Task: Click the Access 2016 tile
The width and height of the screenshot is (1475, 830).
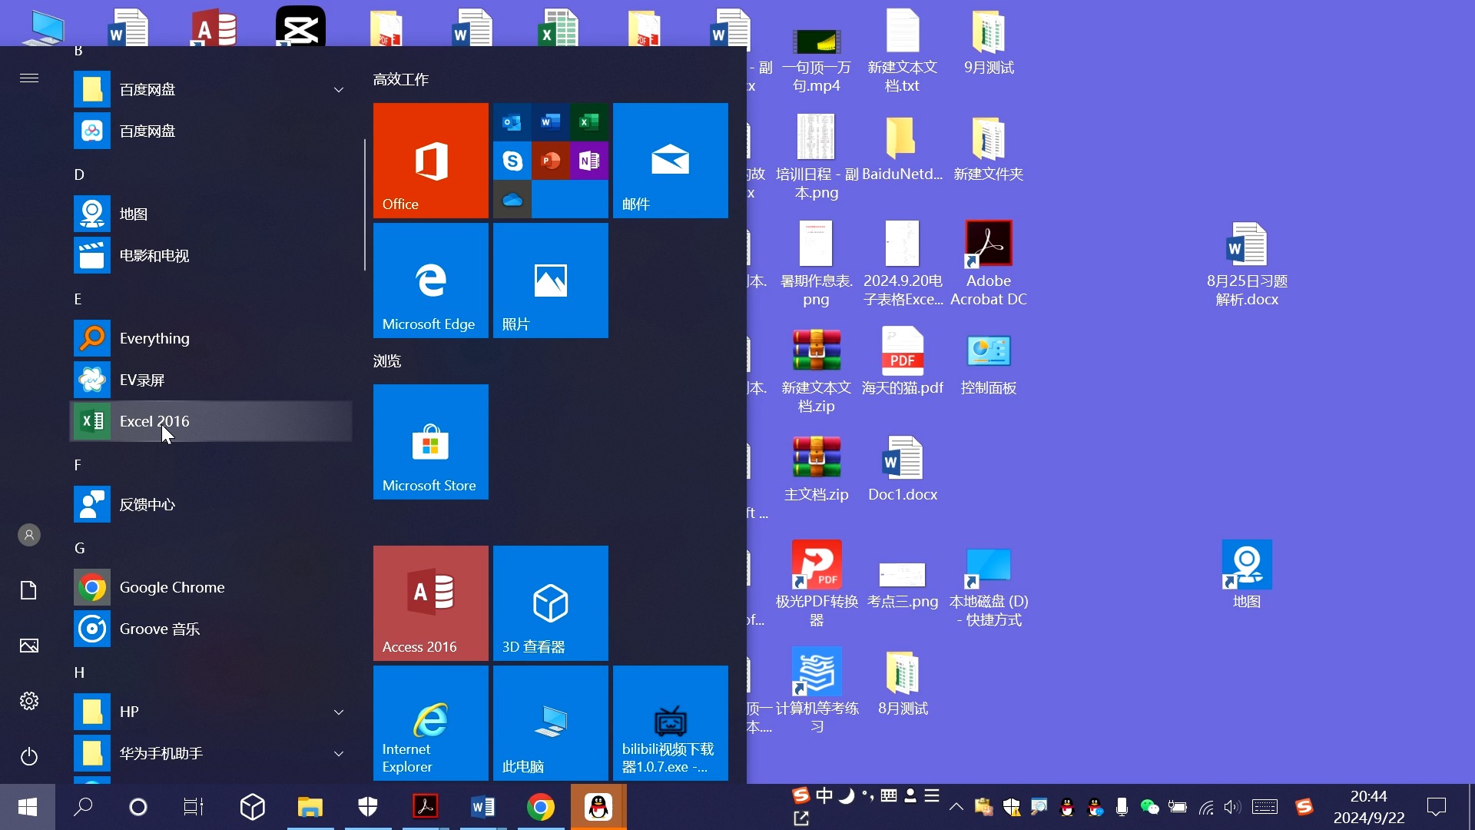Action: click(430, 603)
